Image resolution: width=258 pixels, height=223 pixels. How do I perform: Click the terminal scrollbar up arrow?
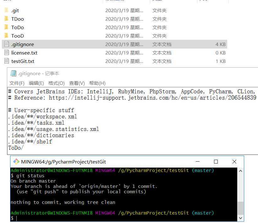(240, 171)
